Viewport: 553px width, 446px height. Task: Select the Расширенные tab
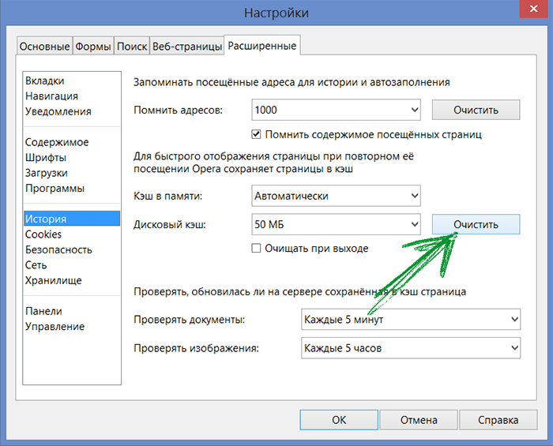pos(262,46)
